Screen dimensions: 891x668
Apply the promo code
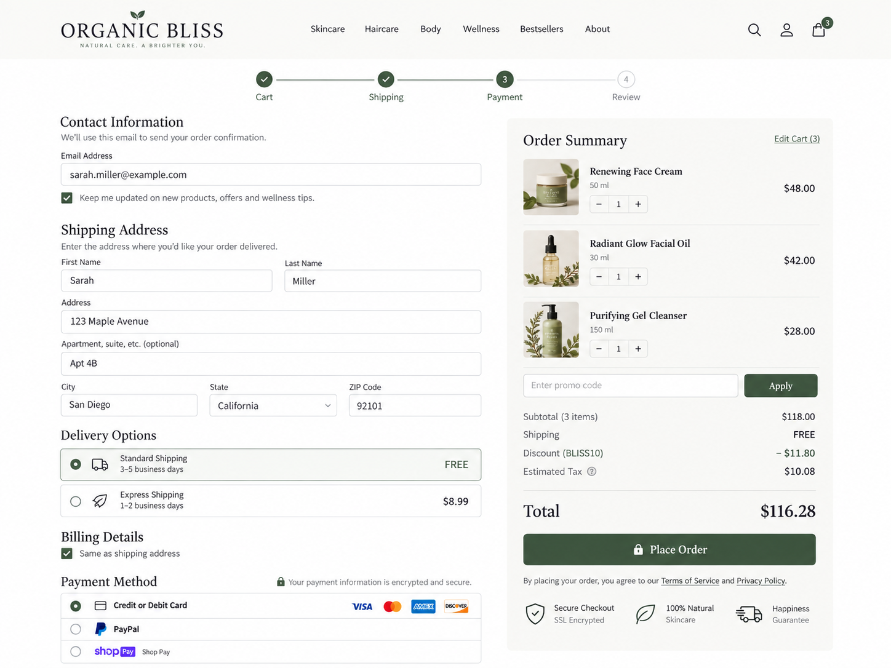click(x=781, y=386)
